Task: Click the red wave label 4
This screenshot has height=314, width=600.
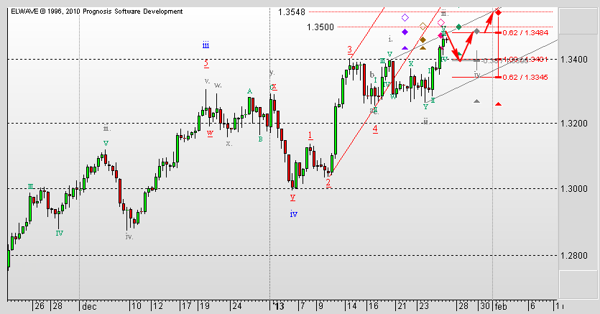Action: pos(375,129)
